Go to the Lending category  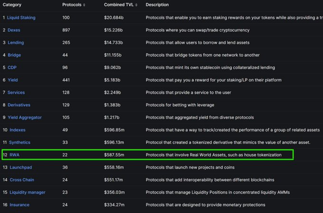pos(16,43)
